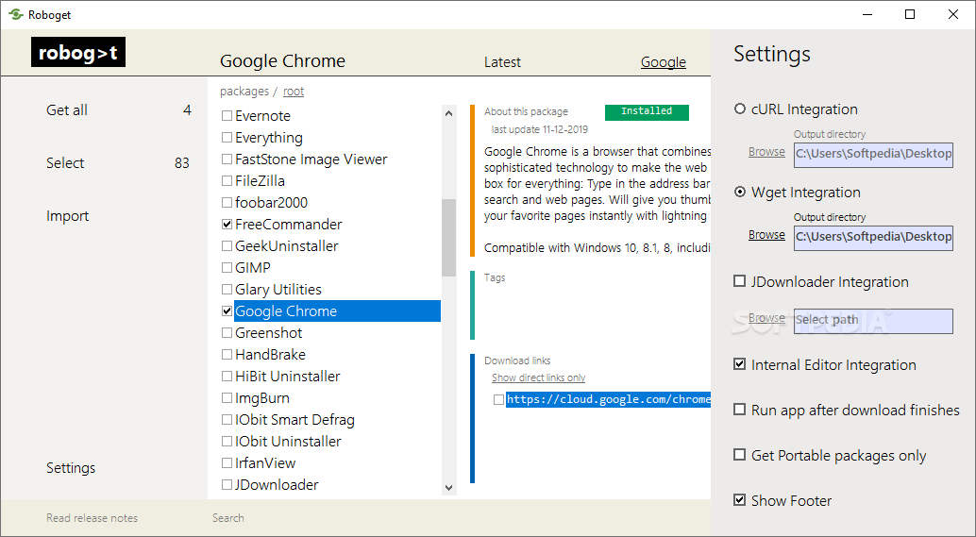Select IObit Smart Defrag package name
The image size is (976, 537).
point(294,420)
